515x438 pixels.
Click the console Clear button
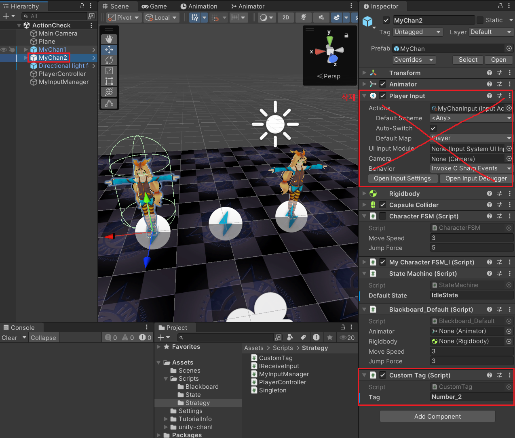pos(9,337)
